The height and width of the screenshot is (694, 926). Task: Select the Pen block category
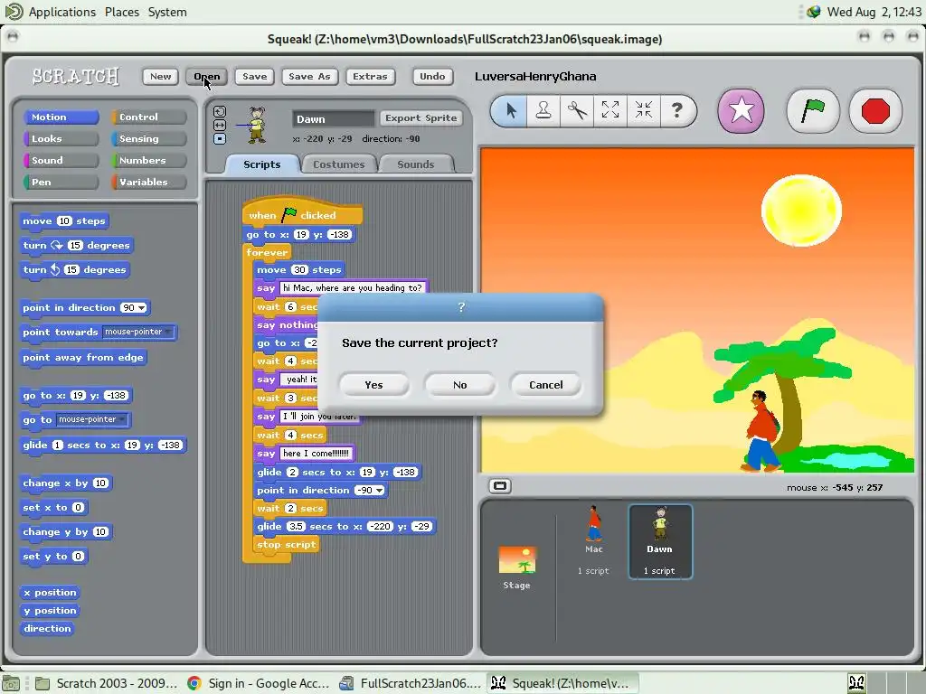coord(61,182)
